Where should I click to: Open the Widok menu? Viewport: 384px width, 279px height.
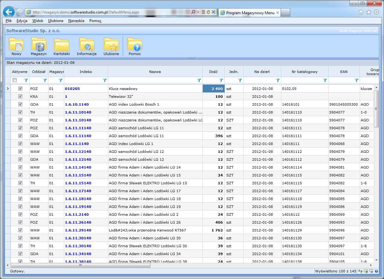coord(38,21)
